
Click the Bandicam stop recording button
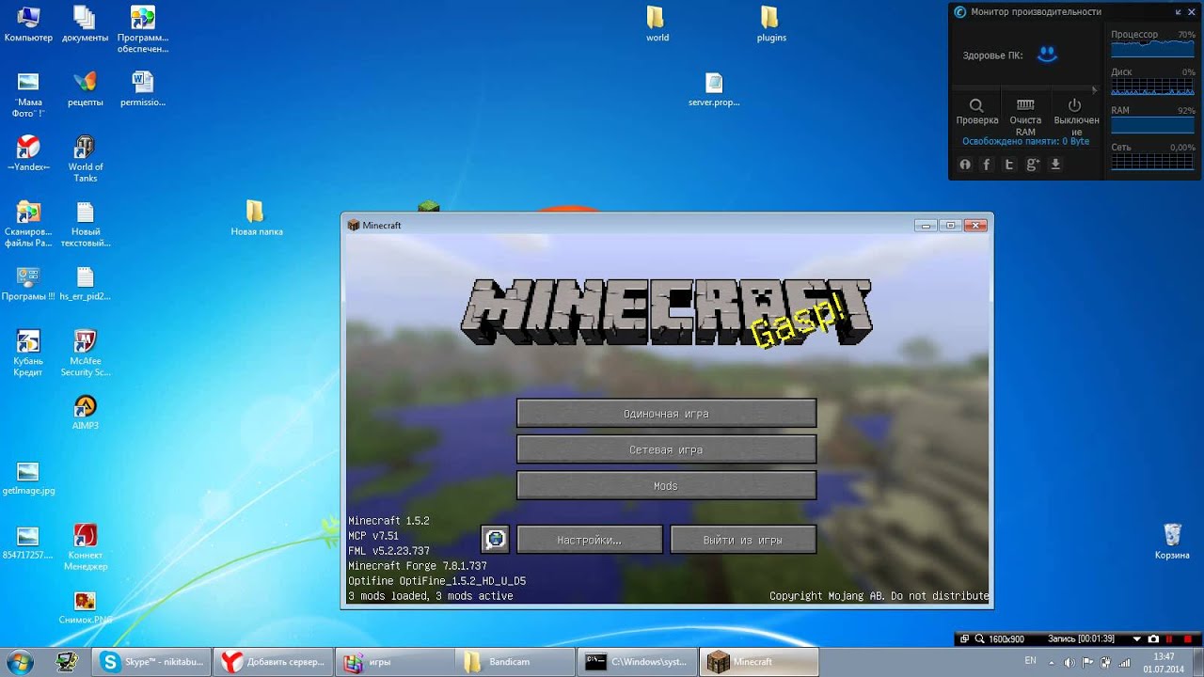1190,638
